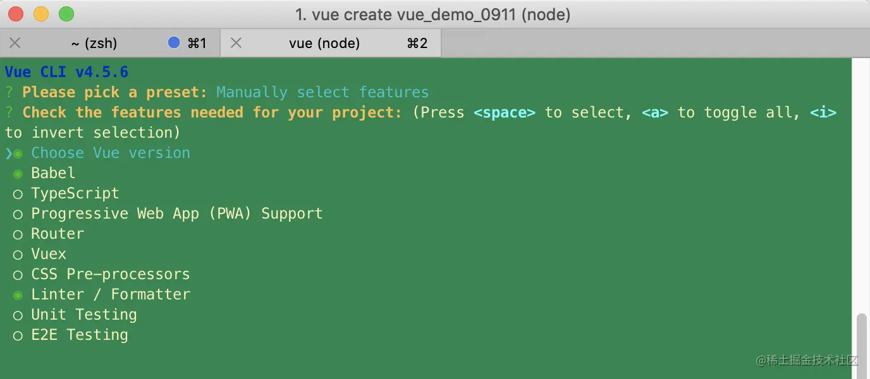
Task: Click the window title vue create vue_demo_0911
Action: tap(432, 14)
